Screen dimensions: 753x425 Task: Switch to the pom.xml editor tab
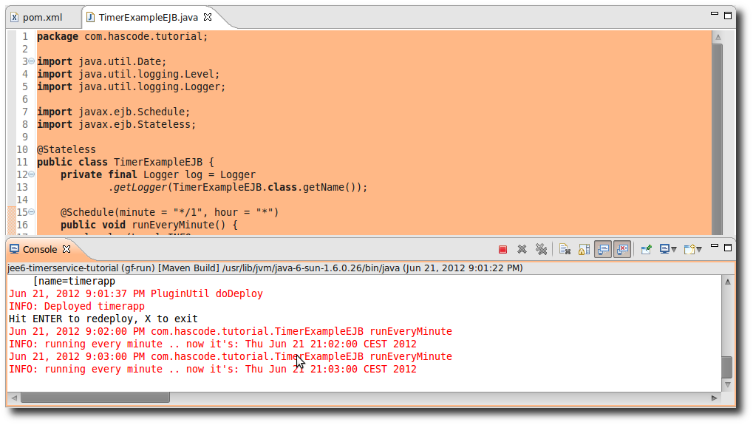click(42, 17)
